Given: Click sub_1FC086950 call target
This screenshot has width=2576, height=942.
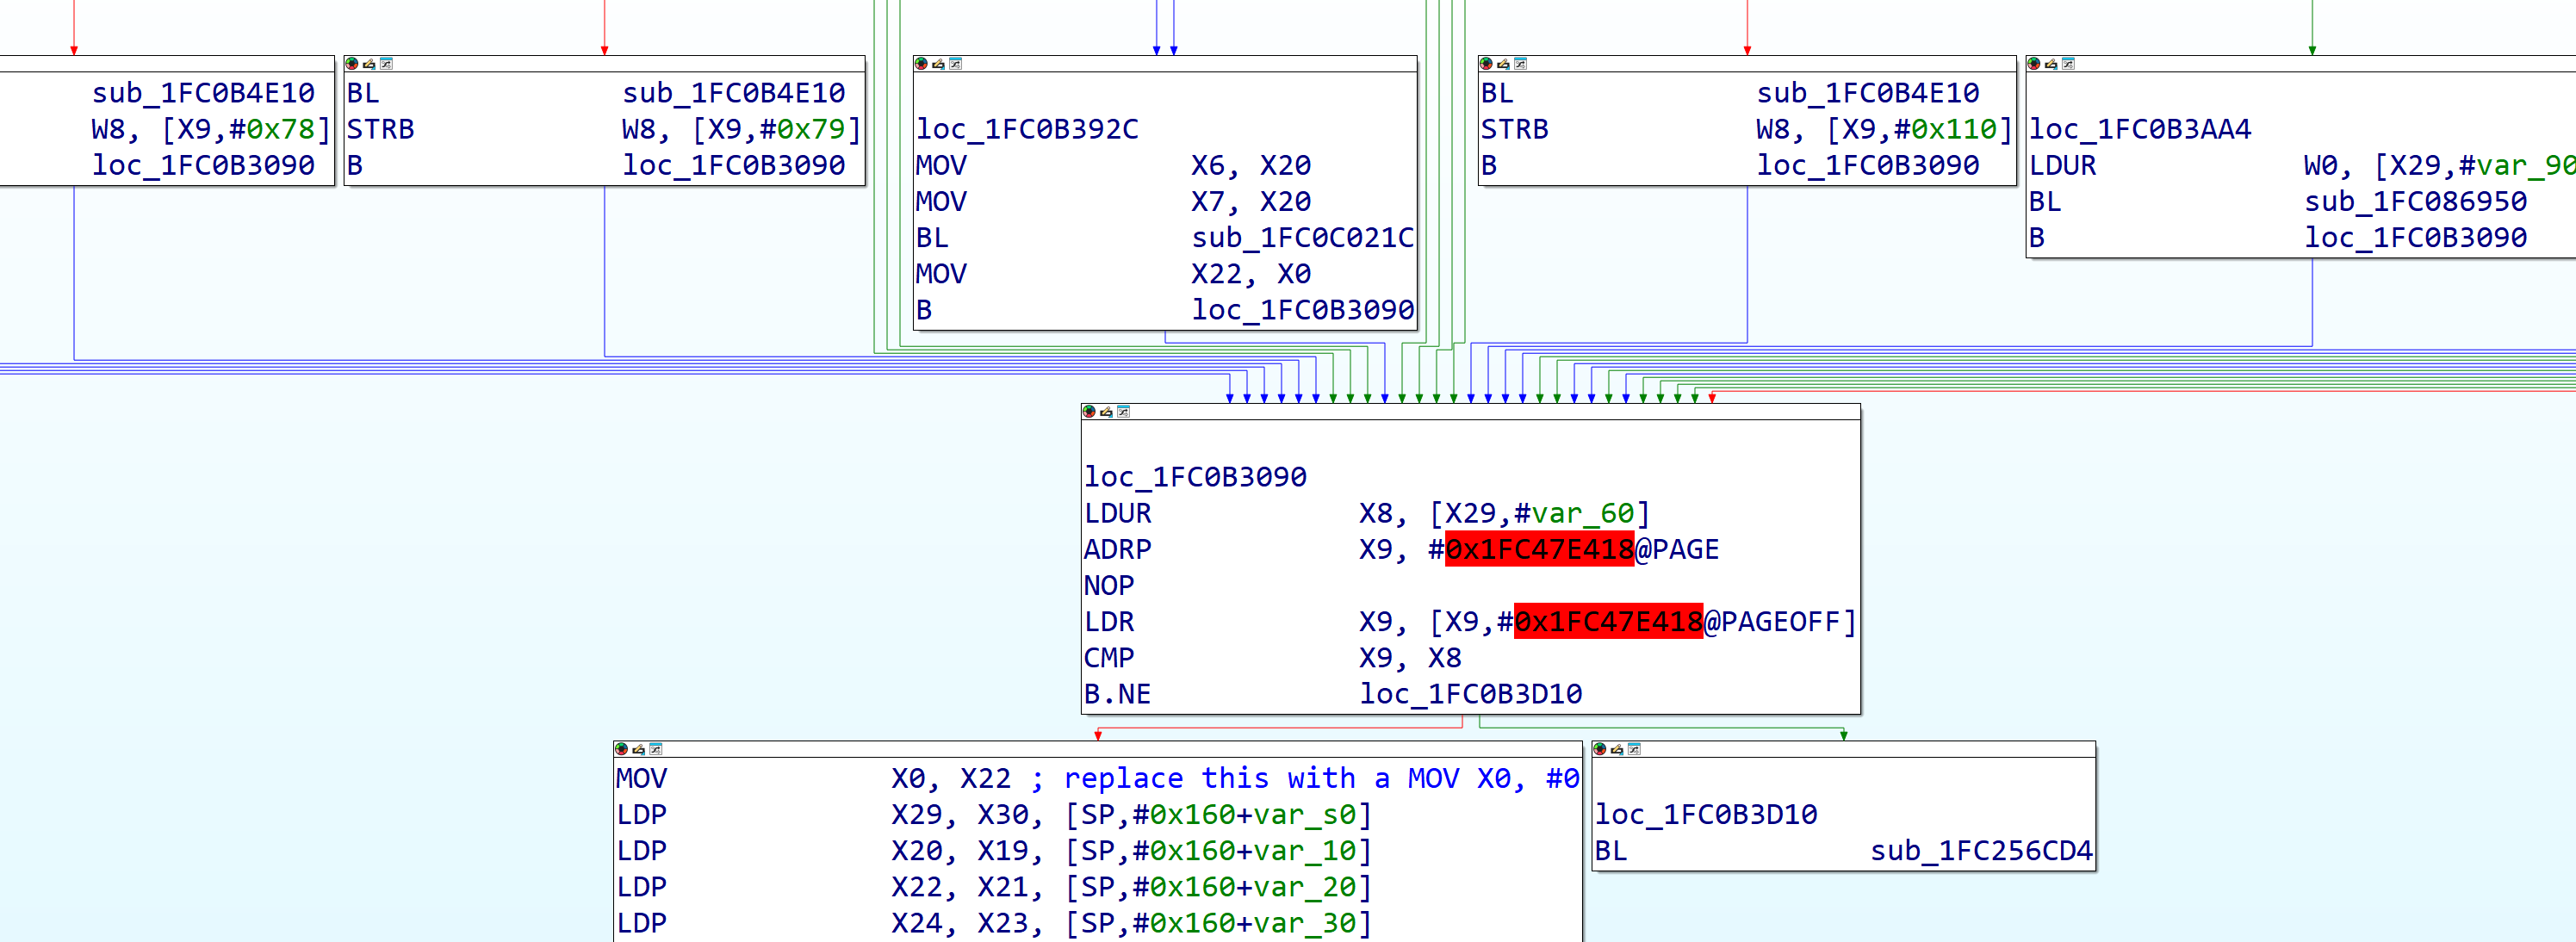Looking at the screenshot, I should coord(2415,202).
